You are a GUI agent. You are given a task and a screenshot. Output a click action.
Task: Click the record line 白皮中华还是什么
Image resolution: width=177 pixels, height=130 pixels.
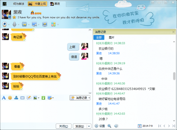pos(110,69)
